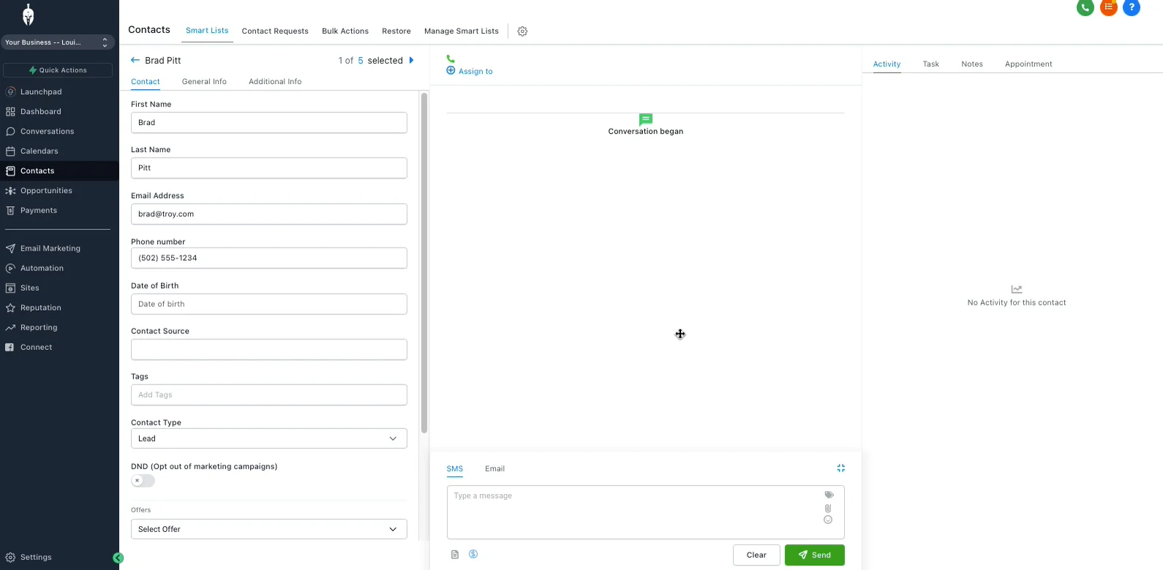The height and width of the screenshot is (570, 1163).
Task: Go back using arrow beside Brad Pitt
Action: pyautogui.click(x=135, y=60)
